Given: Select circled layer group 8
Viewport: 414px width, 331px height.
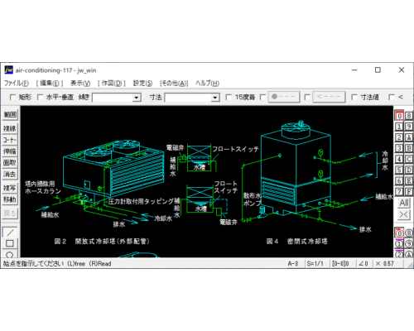Looking at the screenshot, I should (x=409, y=233).
